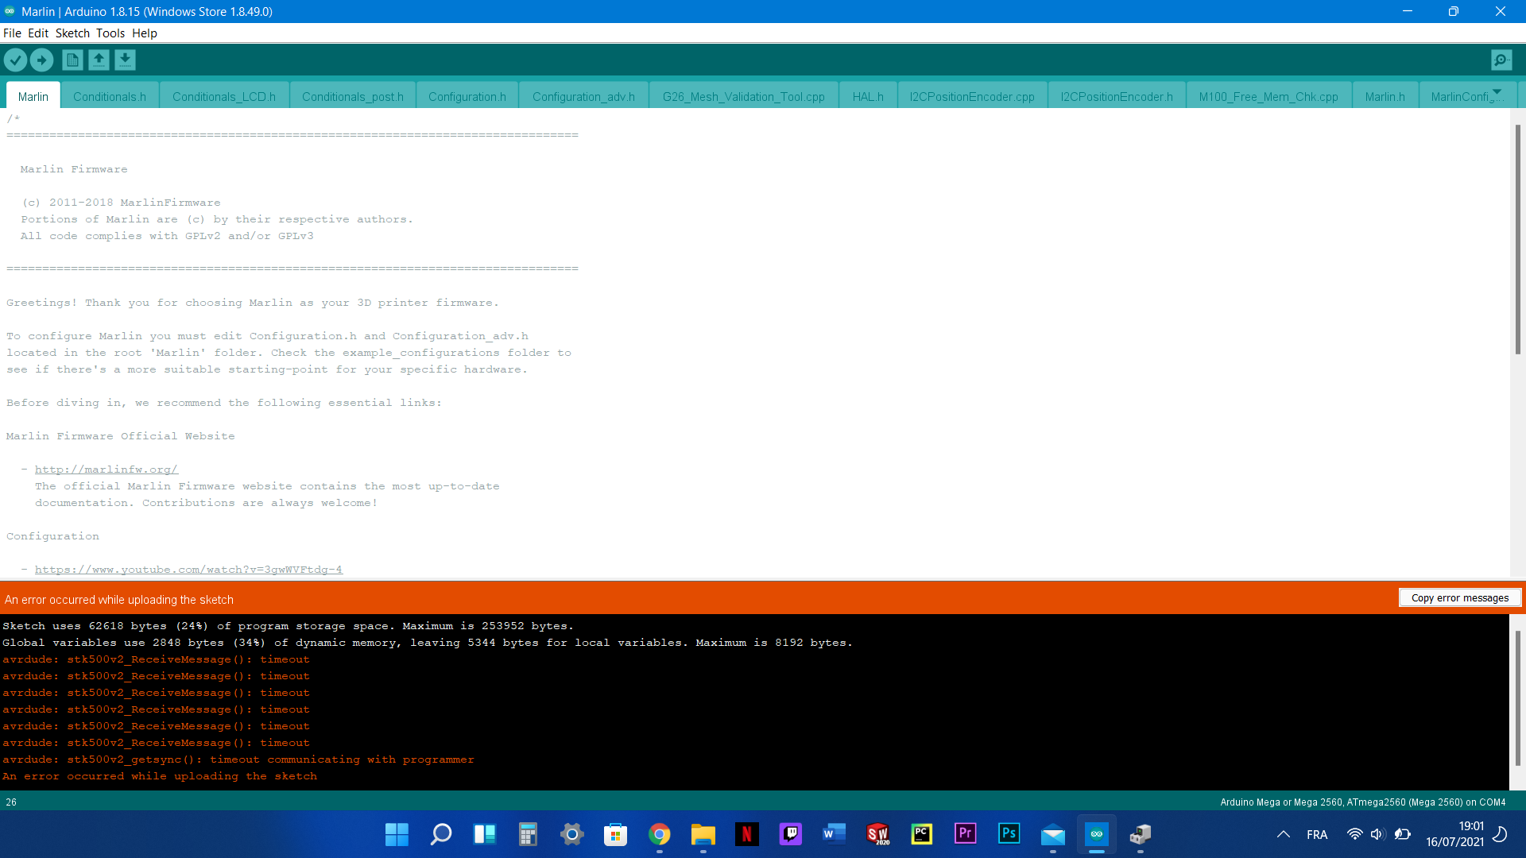Switch to the Configuration_adv.h tab
1526x858 pixels.
tap(583, 97)
